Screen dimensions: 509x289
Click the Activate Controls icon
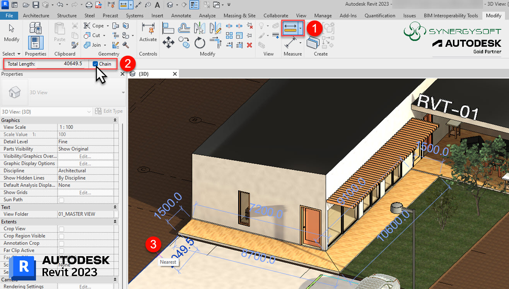point(148,32)
